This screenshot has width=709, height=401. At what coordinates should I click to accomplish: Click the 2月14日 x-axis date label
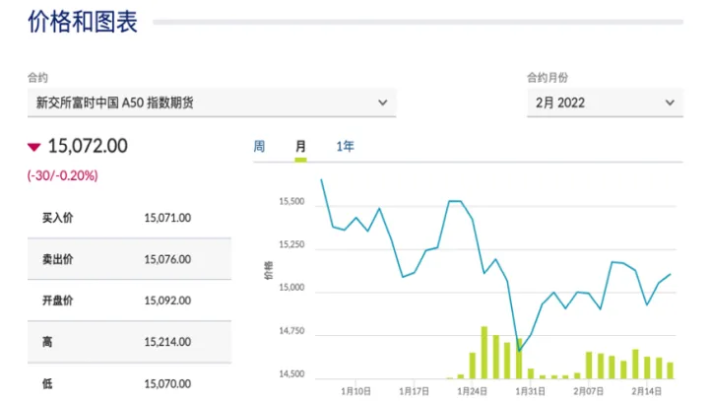pos(646,391)
